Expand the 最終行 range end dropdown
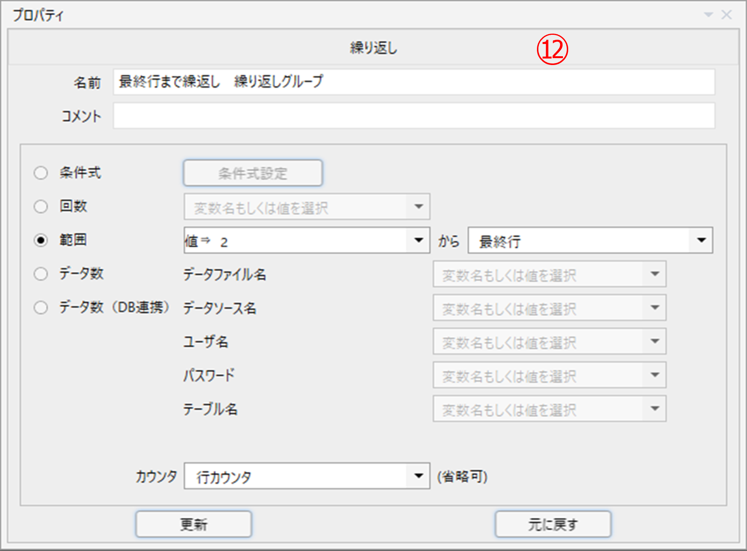 (701, 240)
